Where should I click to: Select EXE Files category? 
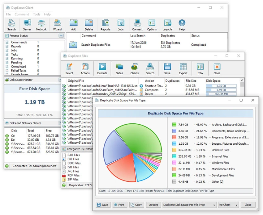[73, 159]
